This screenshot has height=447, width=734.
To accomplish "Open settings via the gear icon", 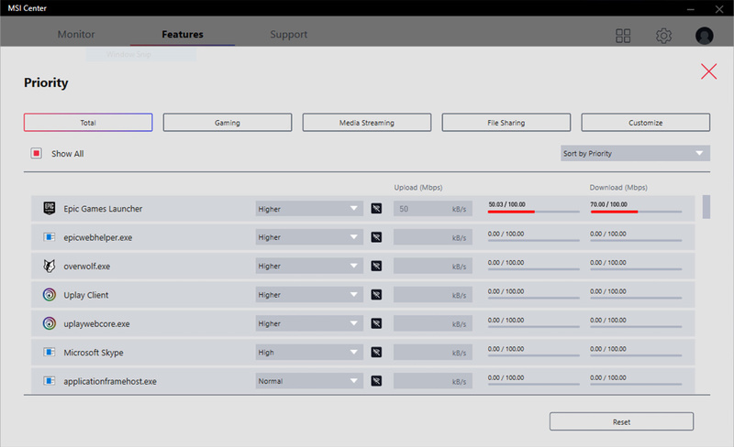I will tap(663, 36).
